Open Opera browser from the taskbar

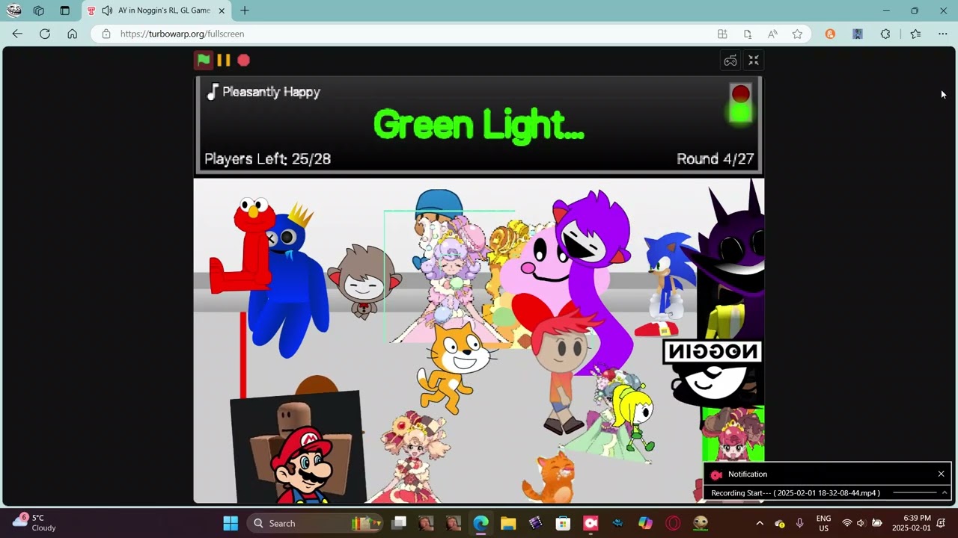point(673,523)
